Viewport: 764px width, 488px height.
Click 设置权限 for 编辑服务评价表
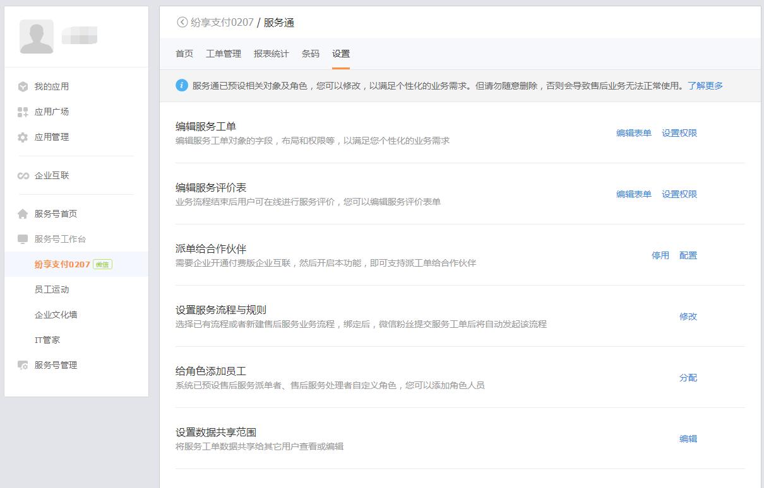point(679,194)
